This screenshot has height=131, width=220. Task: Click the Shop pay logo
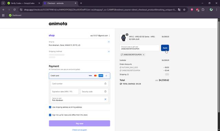(52, 35)
